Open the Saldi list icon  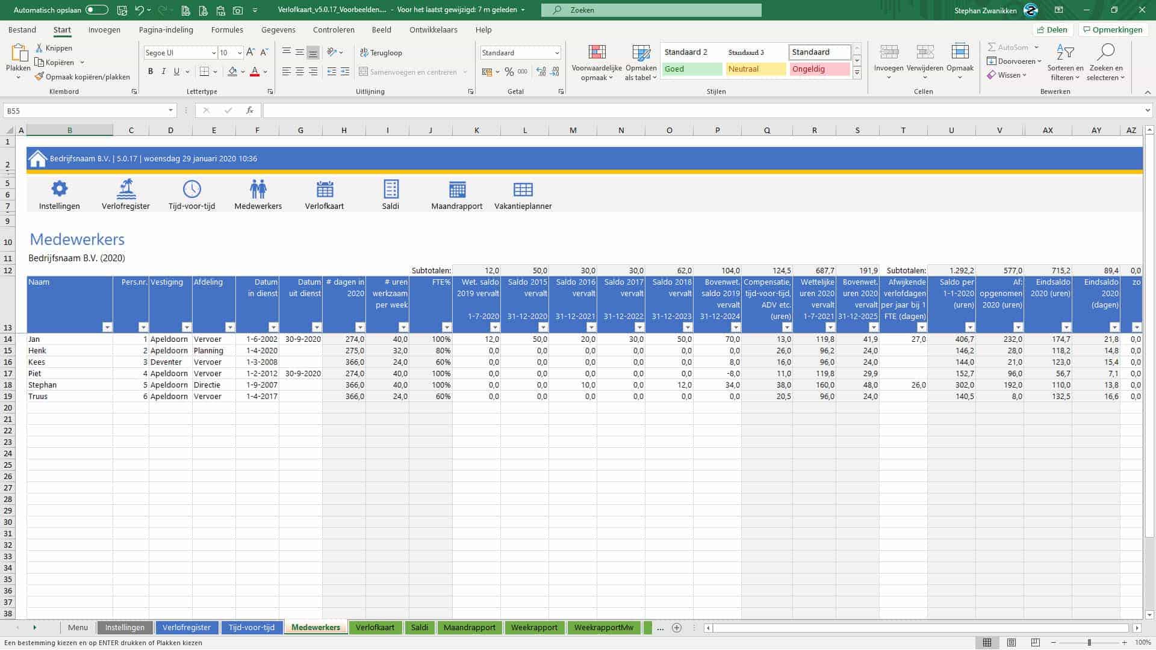point(391,189)
